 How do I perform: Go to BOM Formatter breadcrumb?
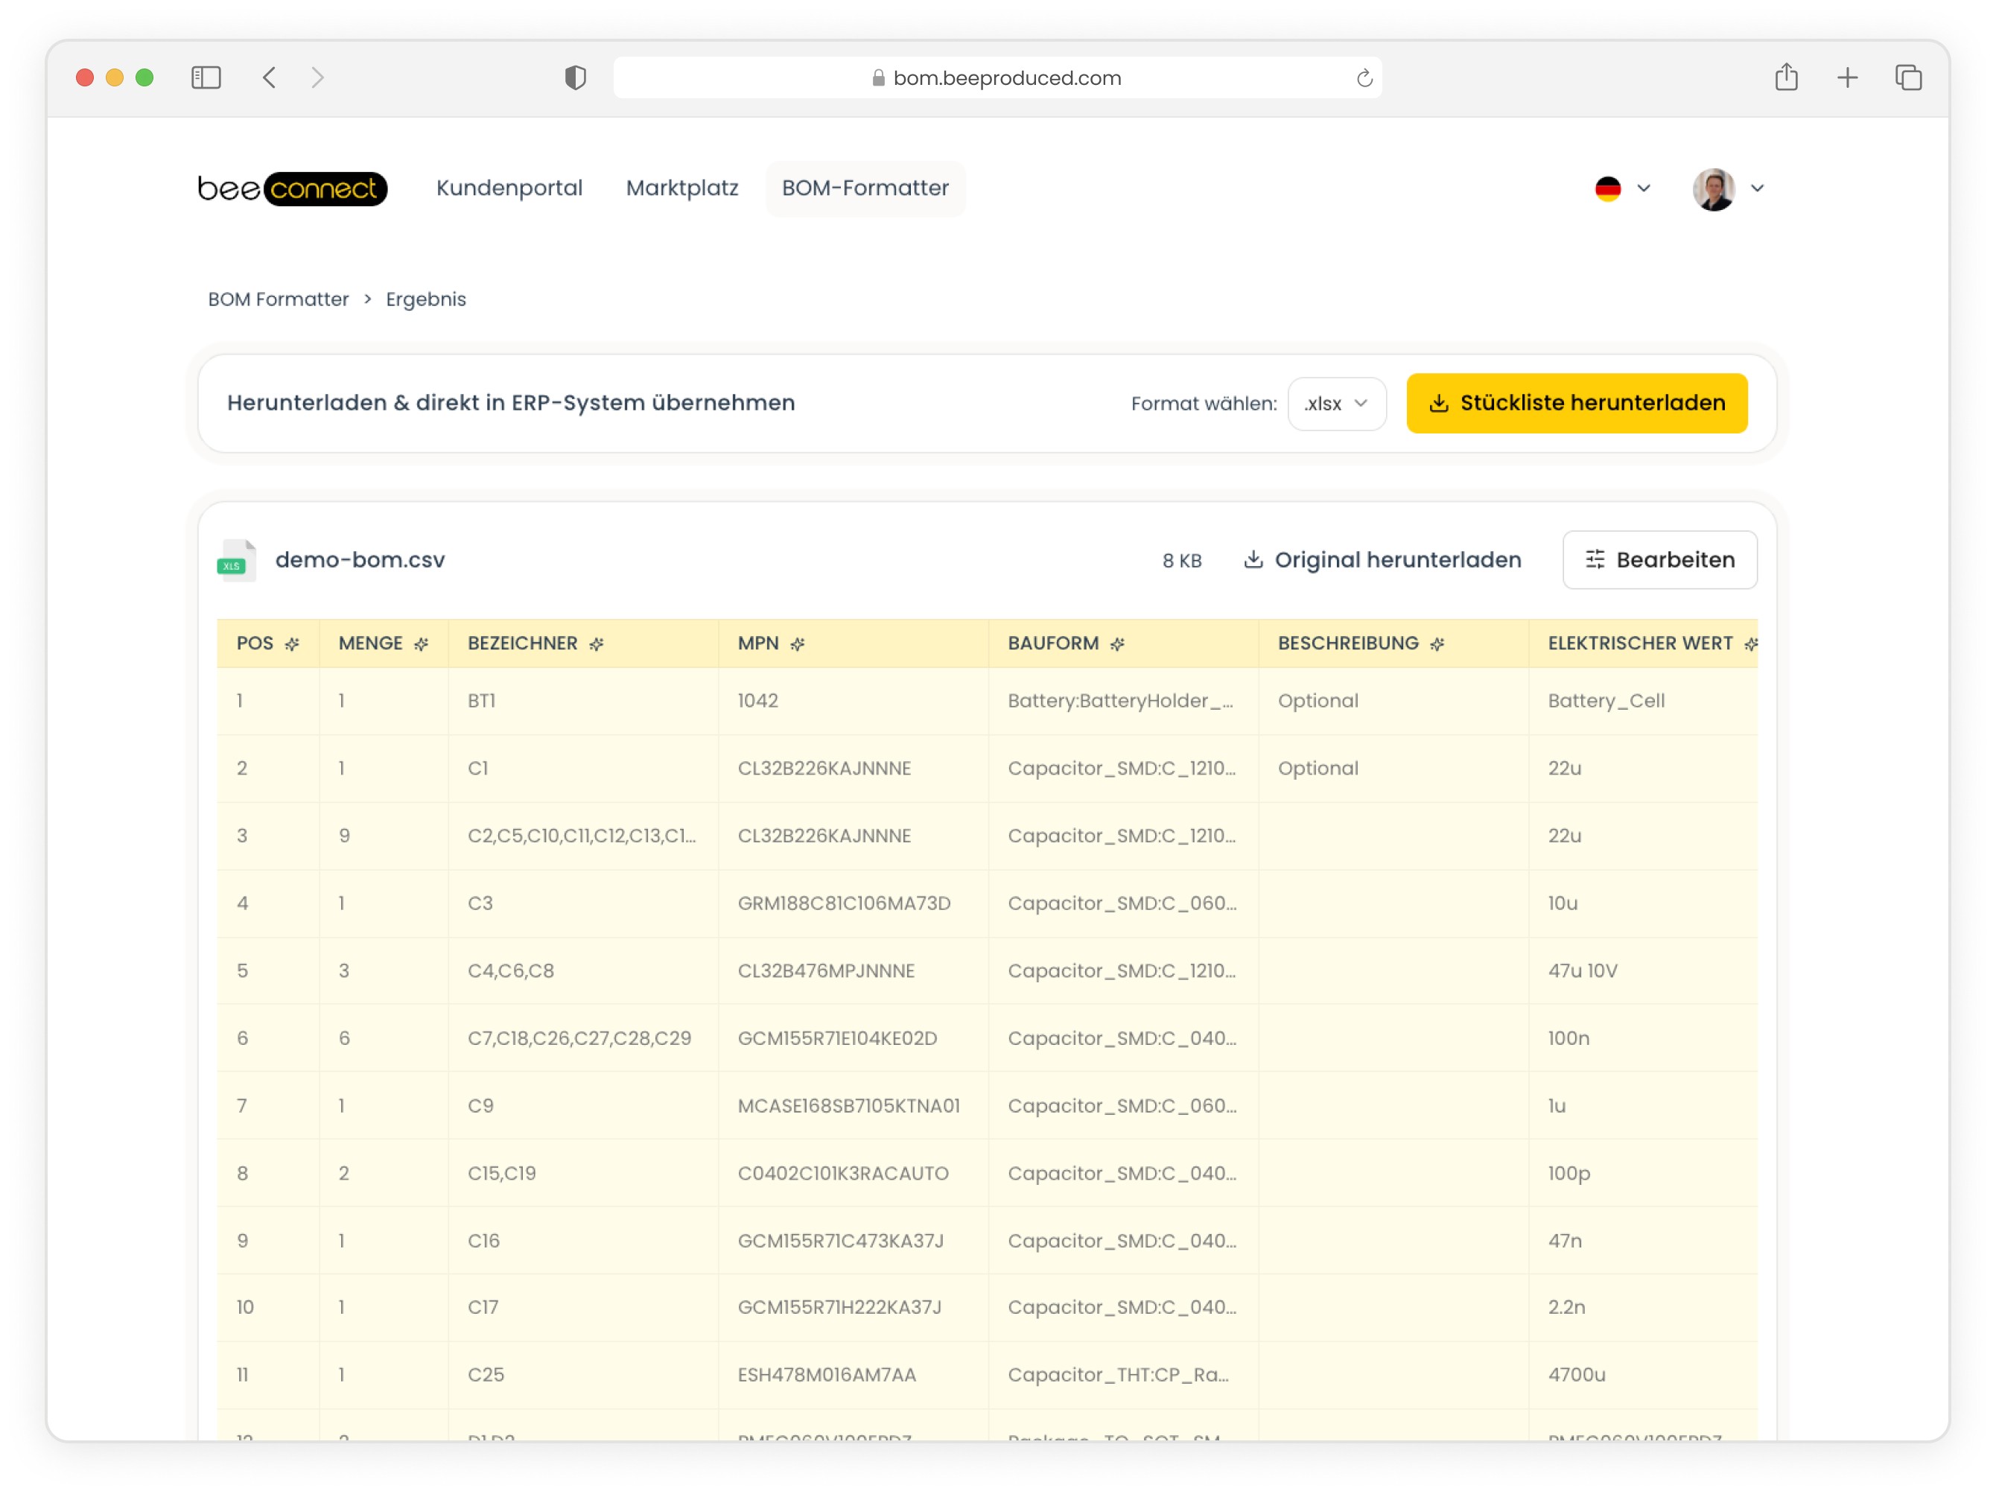[x=278, y=299]
